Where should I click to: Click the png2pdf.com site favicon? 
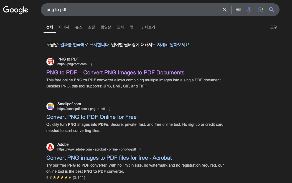[50, 62]
